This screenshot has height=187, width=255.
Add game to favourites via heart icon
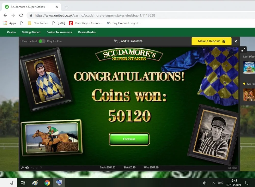(115, 41)
